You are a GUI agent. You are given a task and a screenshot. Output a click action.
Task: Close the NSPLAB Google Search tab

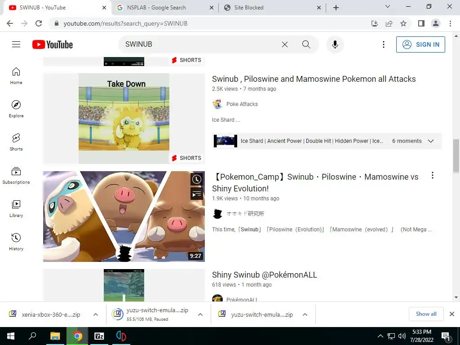click(x=212, y=8)
